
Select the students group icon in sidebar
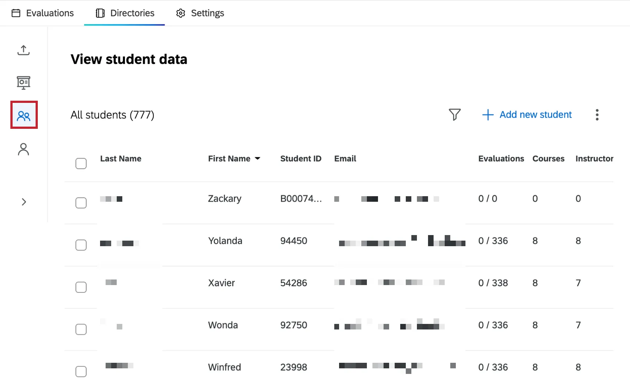[x=24, y=115]
